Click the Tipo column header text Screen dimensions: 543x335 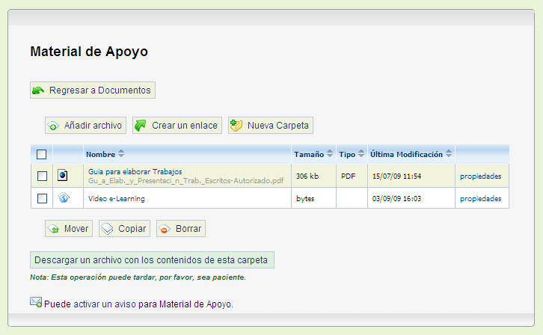(x=347, y=154)
